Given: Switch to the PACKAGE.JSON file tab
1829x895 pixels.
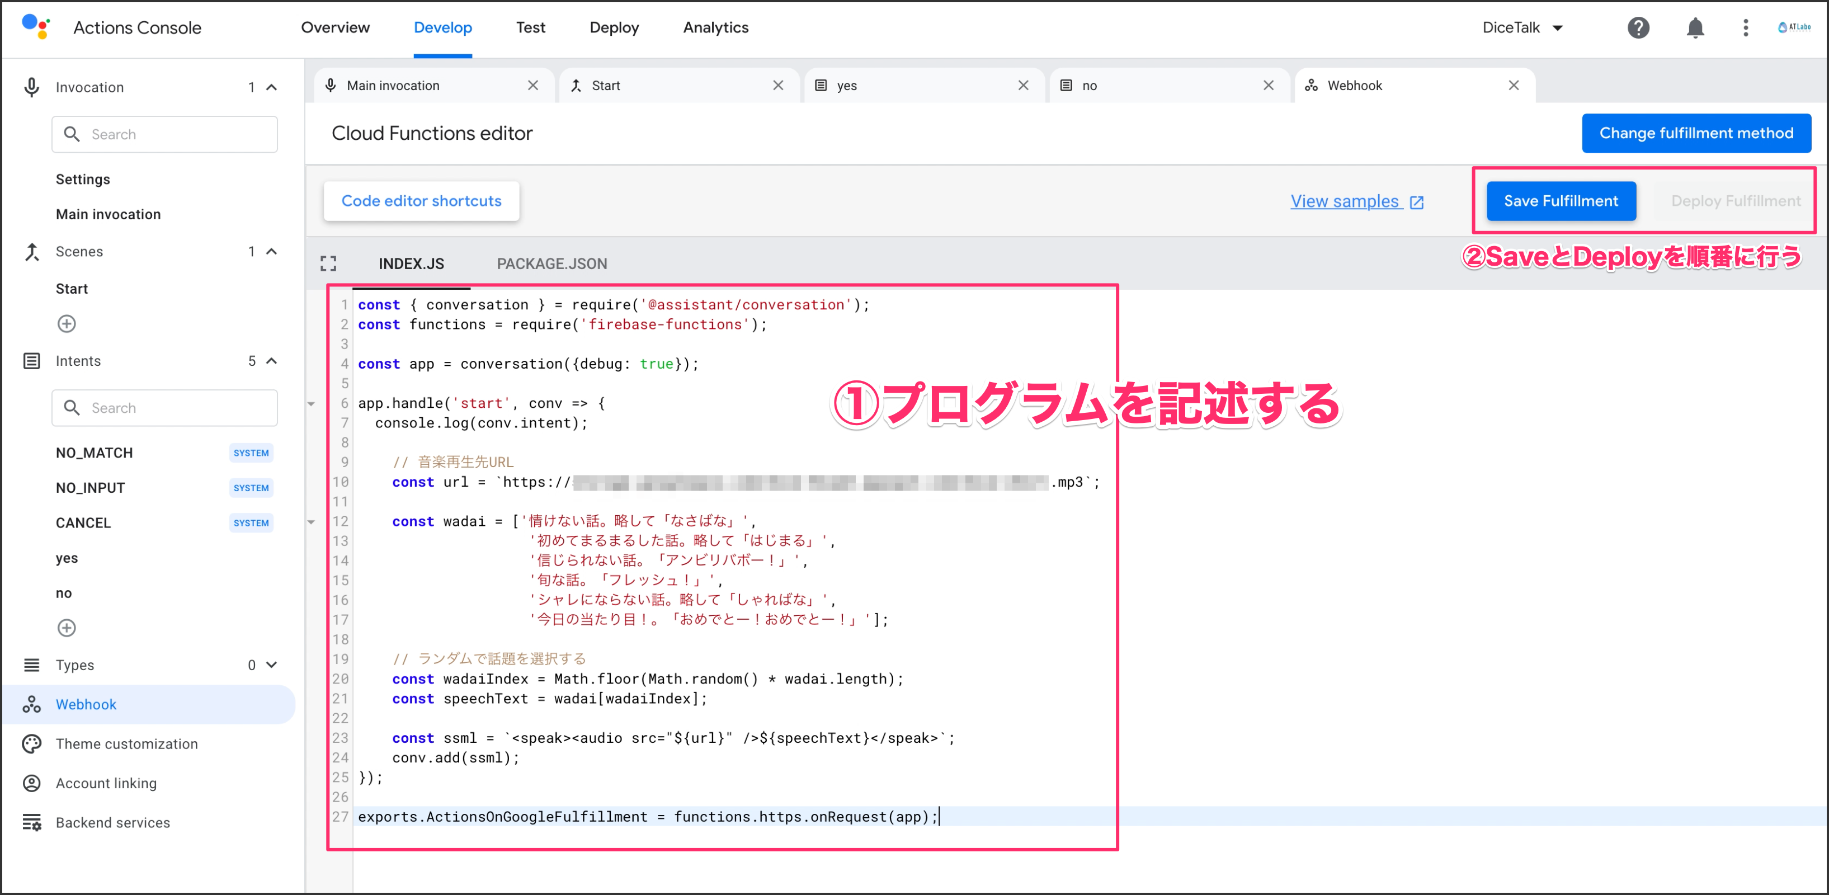Looking at the screenshot, I should [x=551, y=263].
